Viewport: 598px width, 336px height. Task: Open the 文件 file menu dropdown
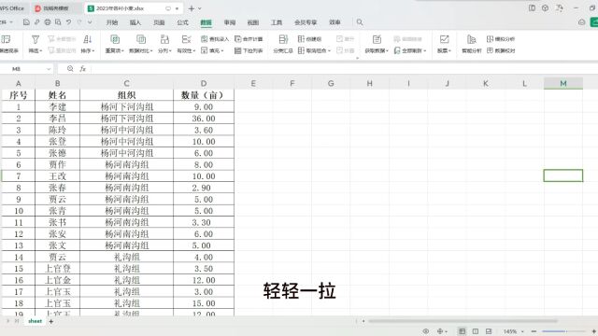tap(7, 22)
